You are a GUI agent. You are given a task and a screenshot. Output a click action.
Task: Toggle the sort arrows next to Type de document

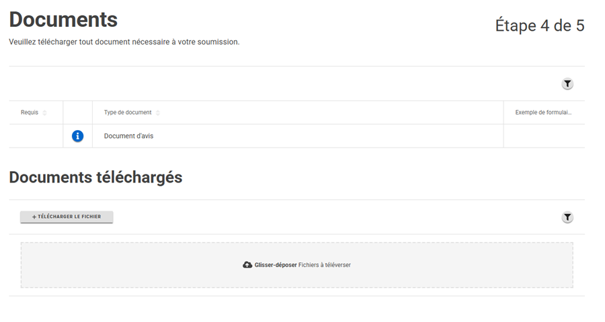click(157, 113)
